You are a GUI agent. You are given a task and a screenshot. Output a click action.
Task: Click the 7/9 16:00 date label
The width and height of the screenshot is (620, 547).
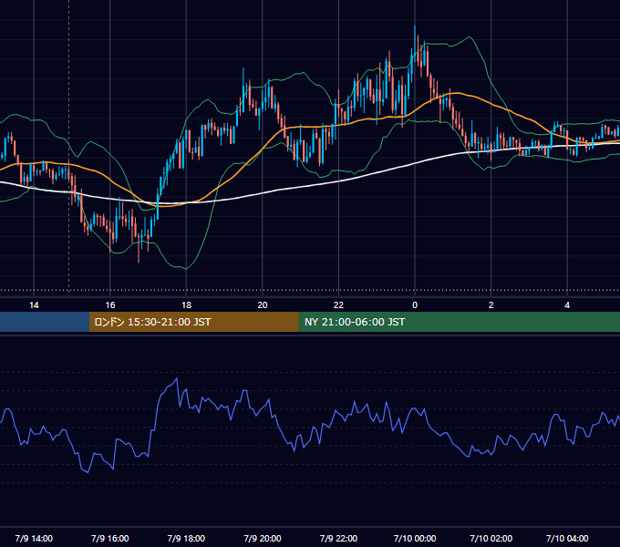tap(110, 538)
